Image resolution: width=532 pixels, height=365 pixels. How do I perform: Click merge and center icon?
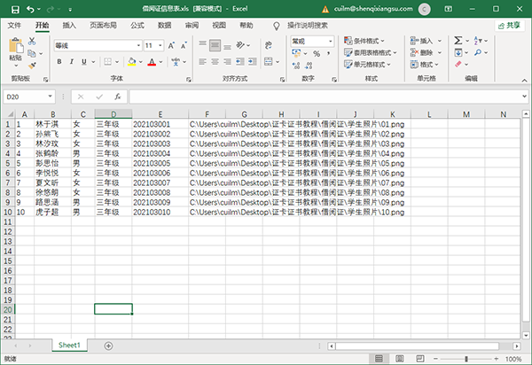pyautogui.click(x=269, y=62)
